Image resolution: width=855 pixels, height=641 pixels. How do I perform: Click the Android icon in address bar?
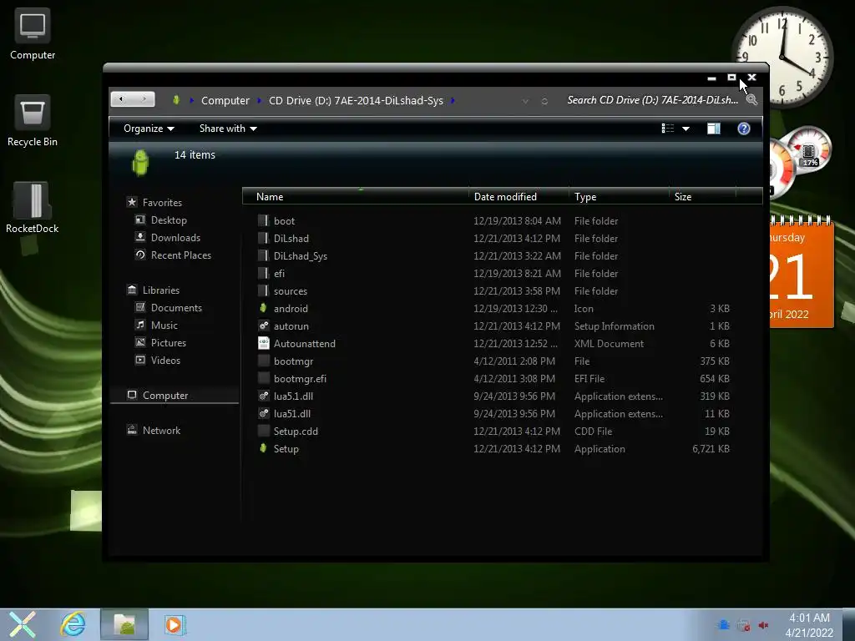pos(176,100)
